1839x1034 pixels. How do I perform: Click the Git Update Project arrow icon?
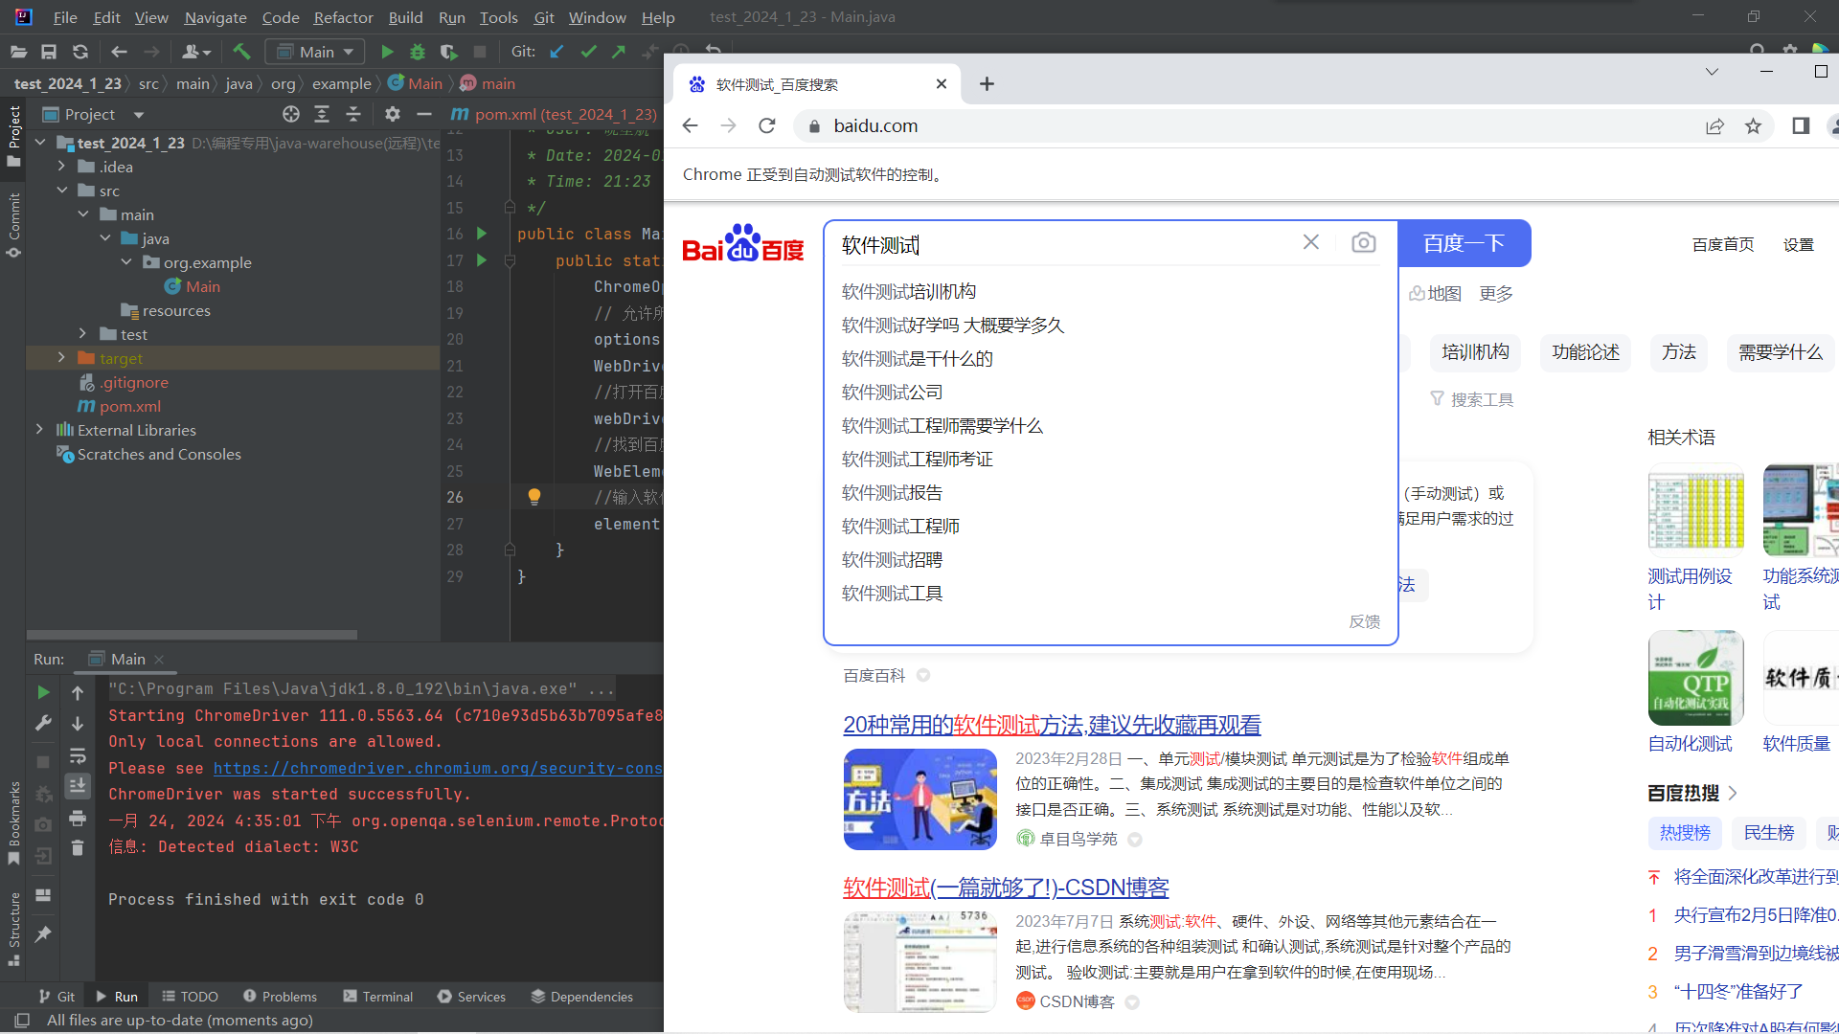point(556,52)
